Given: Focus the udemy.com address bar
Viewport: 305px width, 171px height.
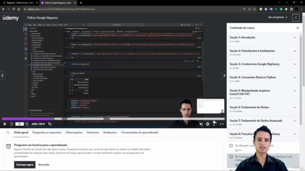Looking at the screenshot, I should tap(132, 9).
